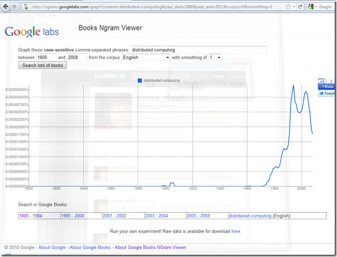The height and width of the screenshot is (257, 337).
Task: Select the blue distributed computing legend swatch
Action: point(140,81)
